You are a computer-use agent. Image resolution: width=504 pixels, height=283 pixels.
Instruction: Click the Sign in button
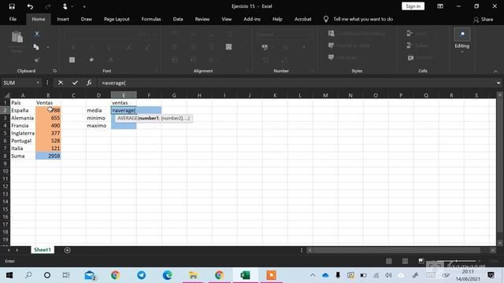(x=413, y=6)
